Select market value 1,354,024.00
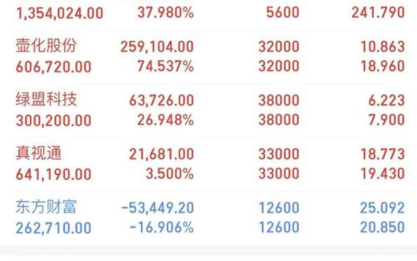The image size is (417, 261). pos(60,13)
